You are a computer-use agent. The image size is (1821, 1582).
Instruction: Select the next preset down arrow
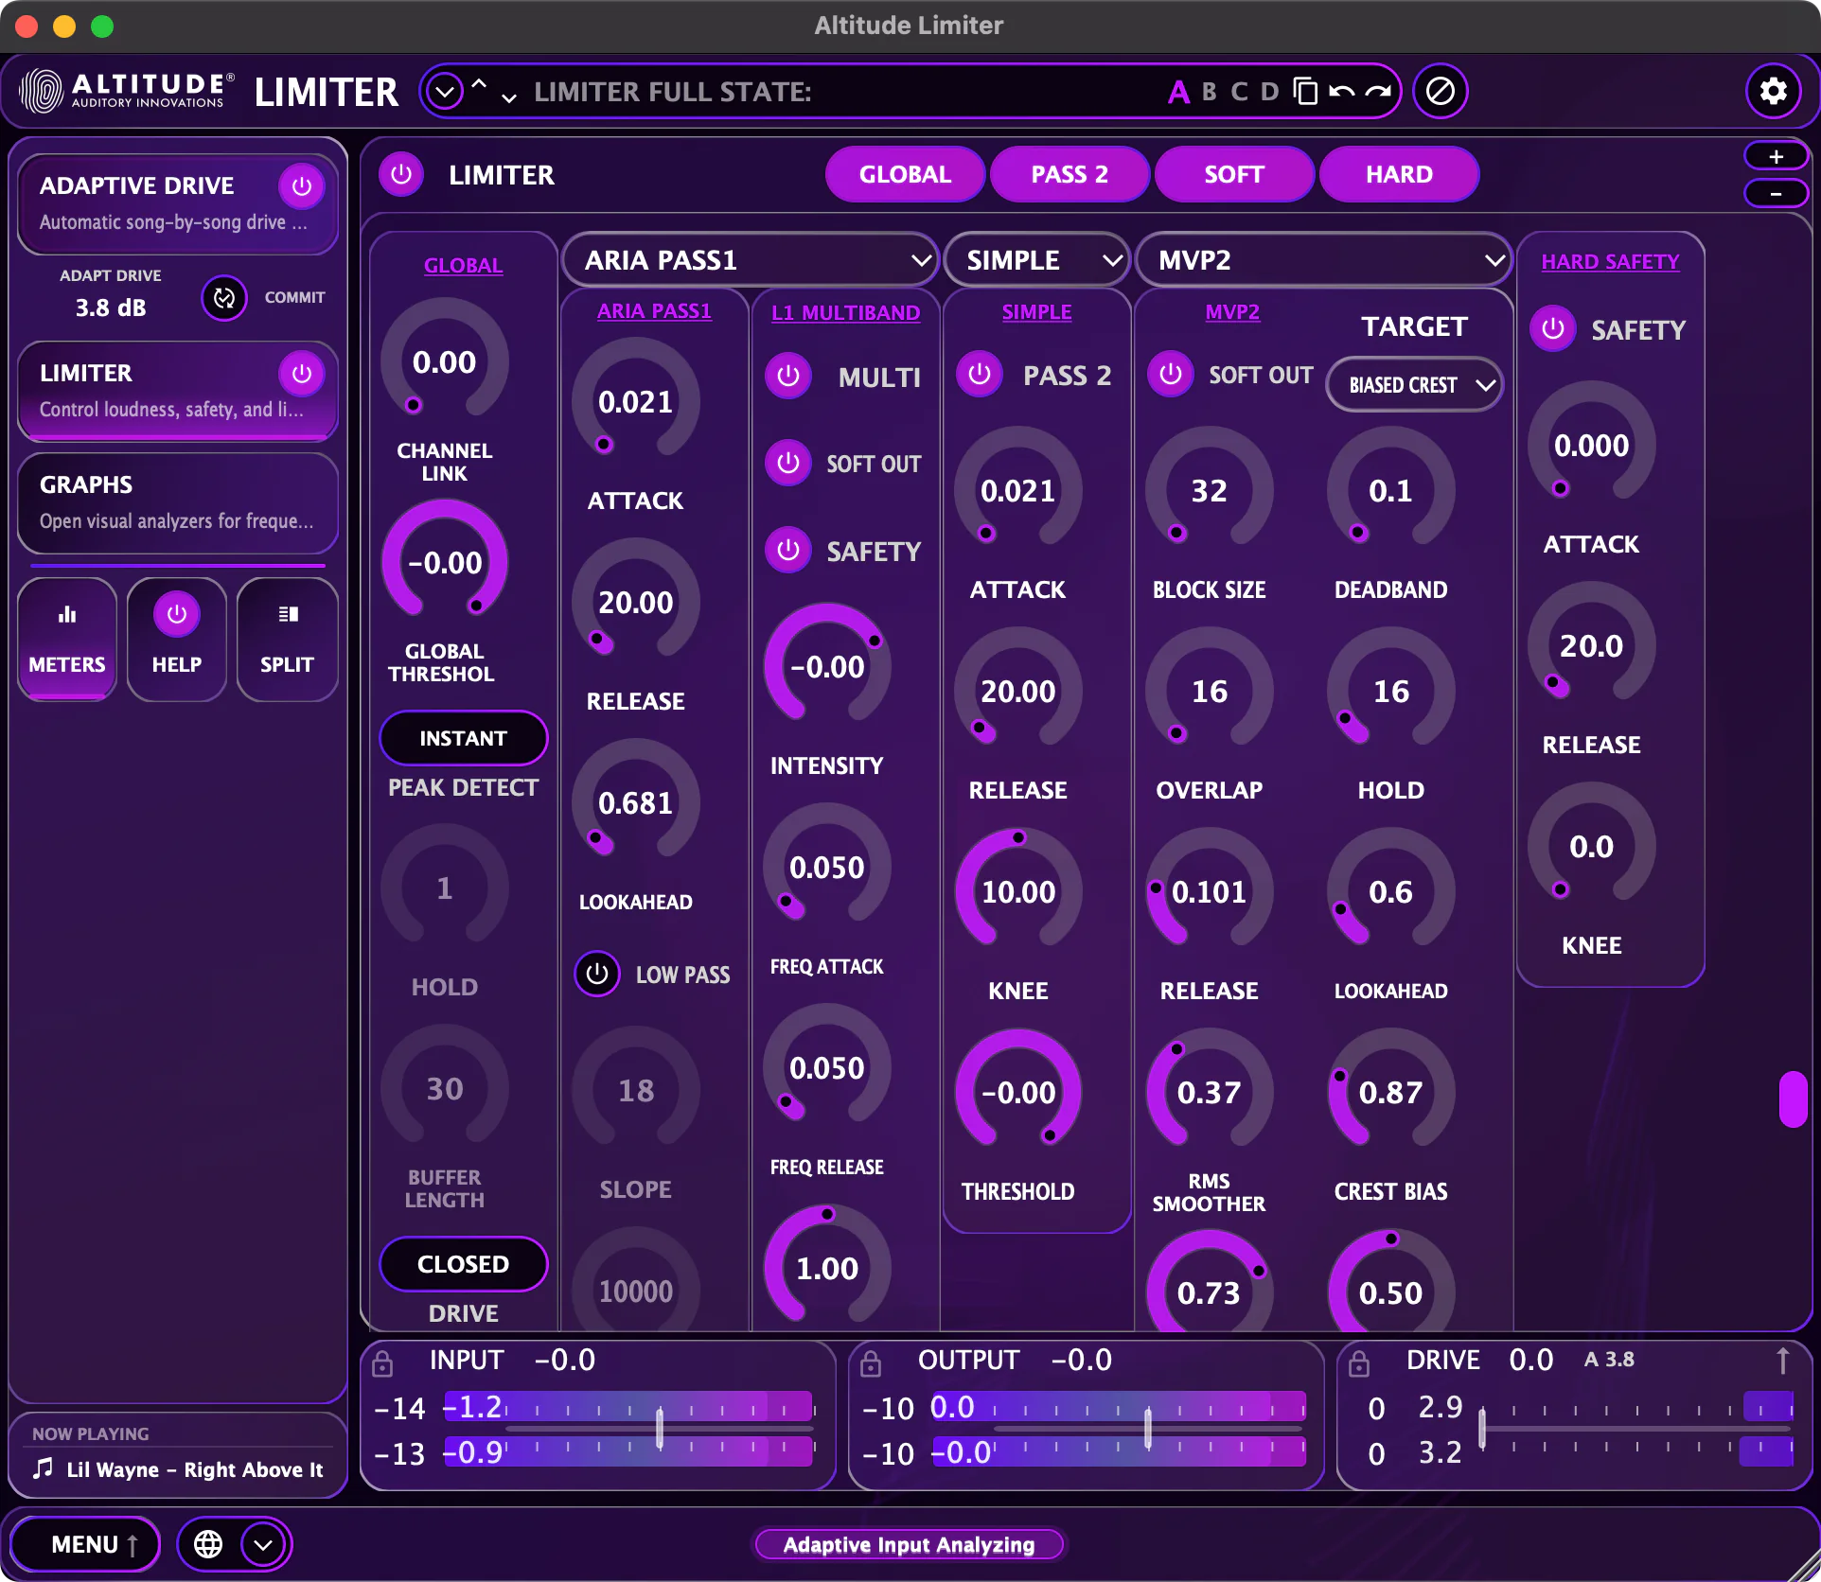pyautogui.click(x=509, y=98)
